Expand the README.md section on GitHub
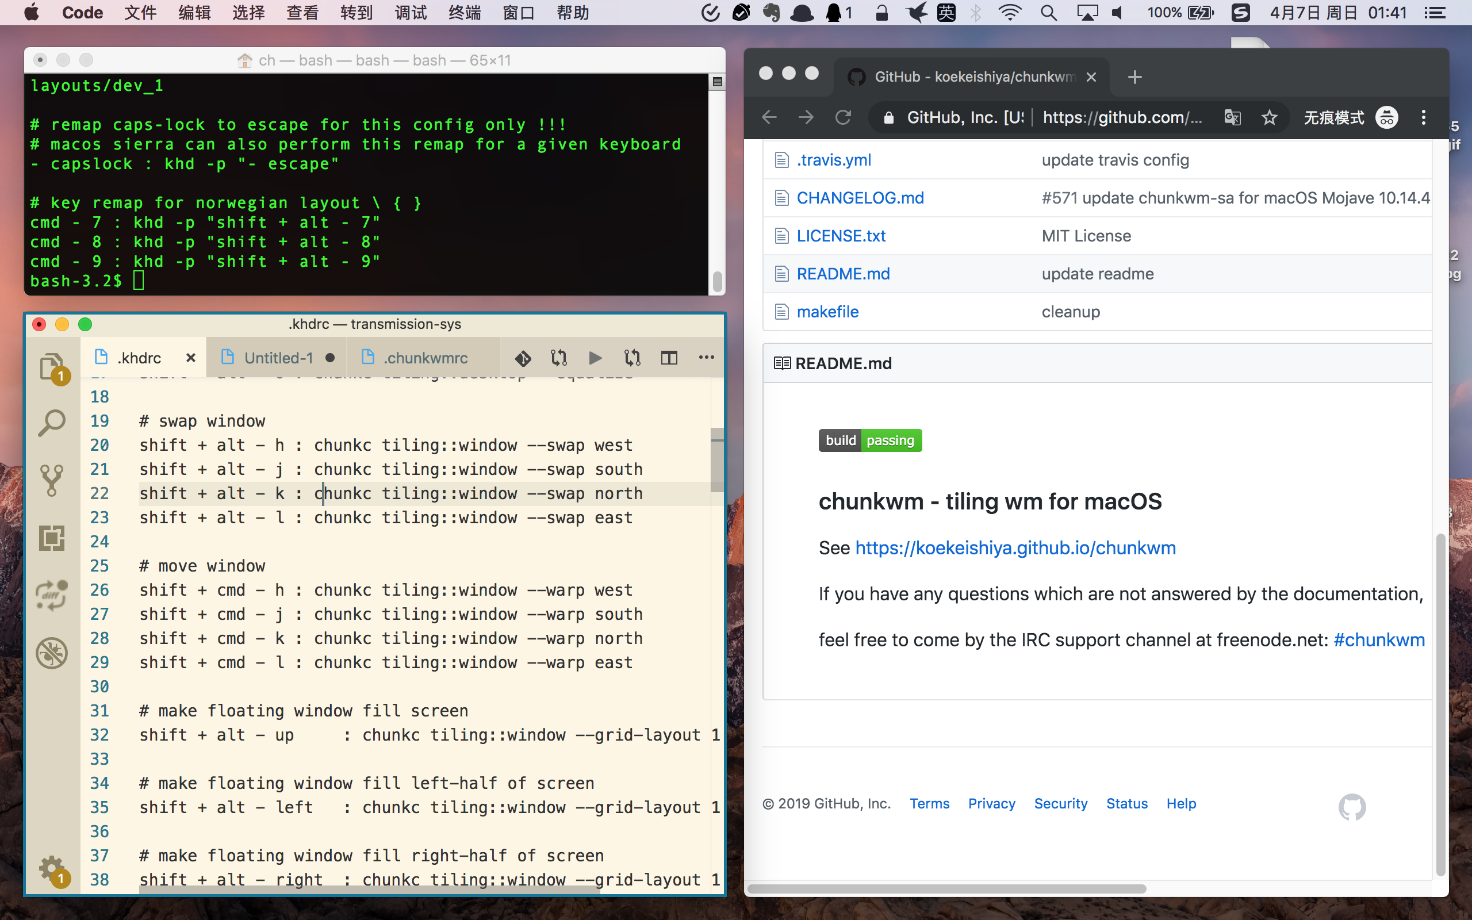The image size is (1472, 920). click(842, 363)
